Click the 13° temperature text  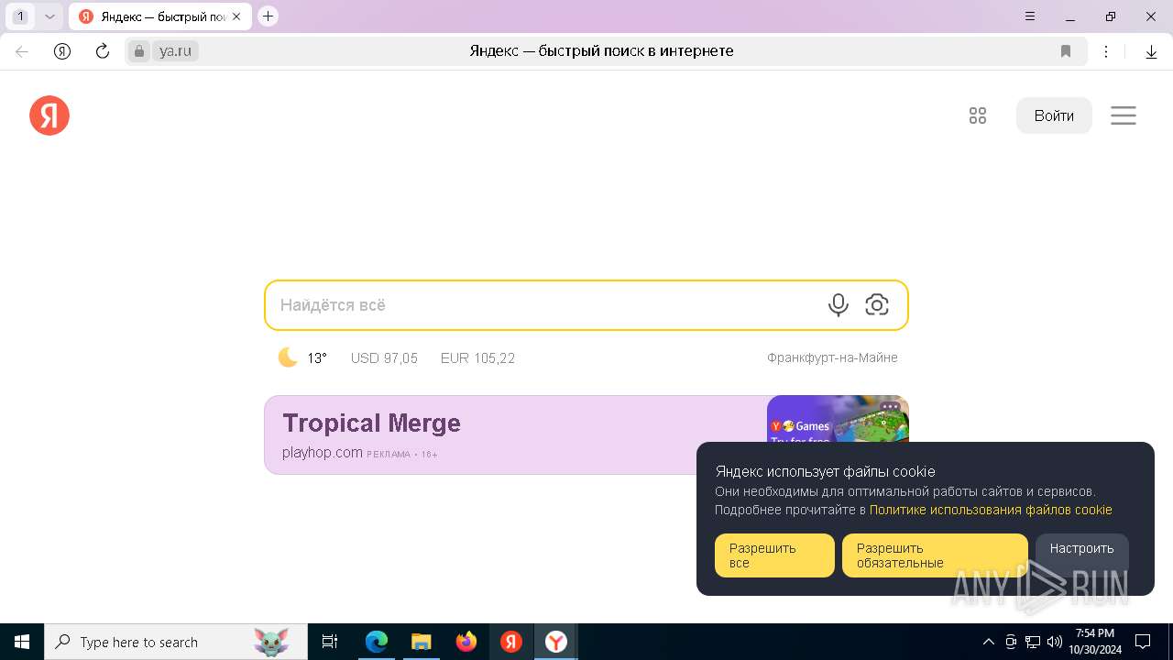pos(317,358)
